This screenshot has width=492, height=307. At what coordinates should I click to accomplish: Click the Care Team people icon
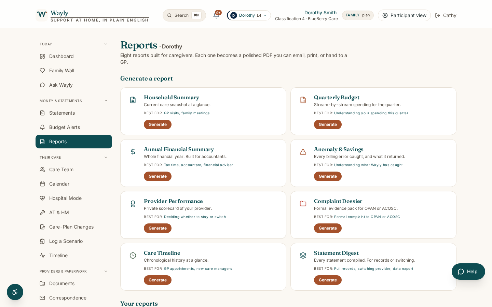coord(42,170)
